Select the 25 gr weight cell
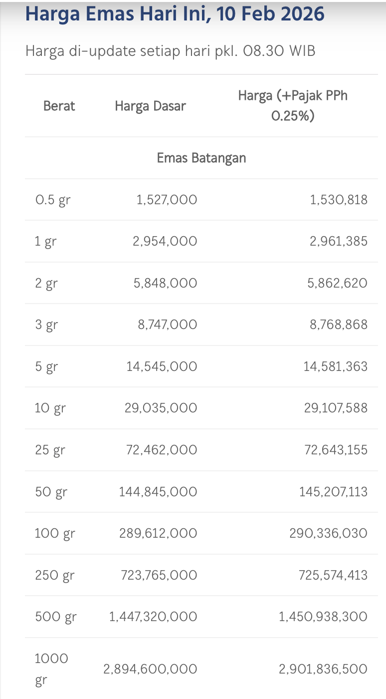The image size is (386, 699). coord(50,450)
